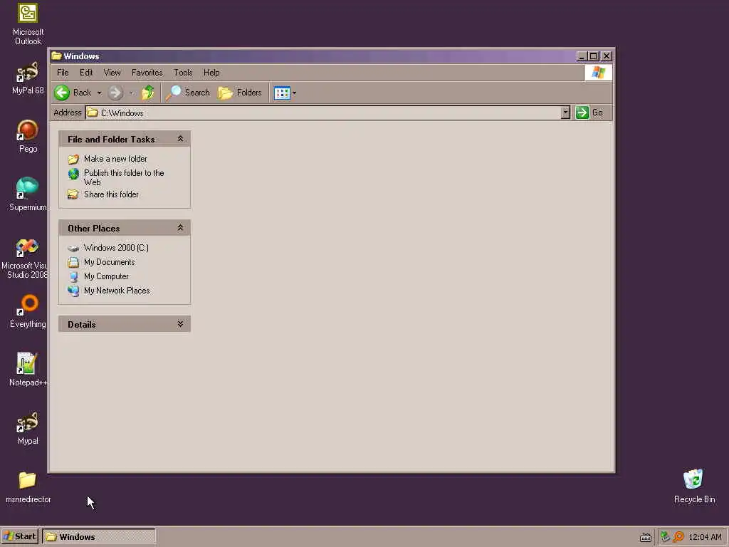This screenshot has height=547, width=729.
Task: Open the Edit menu
Action: tap(86, 73)
